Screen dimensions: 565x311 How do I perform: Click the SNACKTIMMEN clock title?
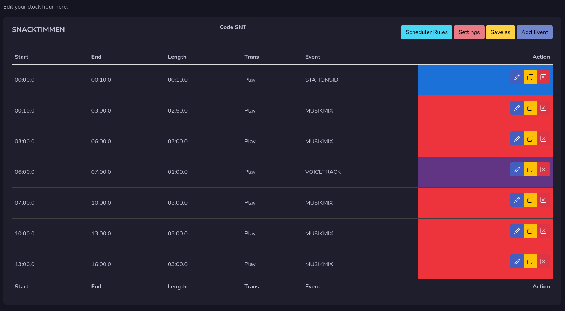pyautogui.click(x=38, y=30)
